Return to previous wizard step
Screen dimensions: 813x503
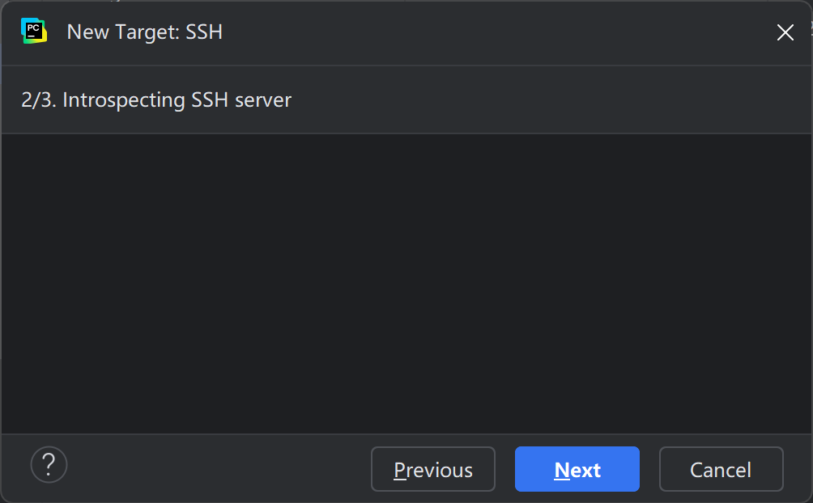(x=432, y=469)
